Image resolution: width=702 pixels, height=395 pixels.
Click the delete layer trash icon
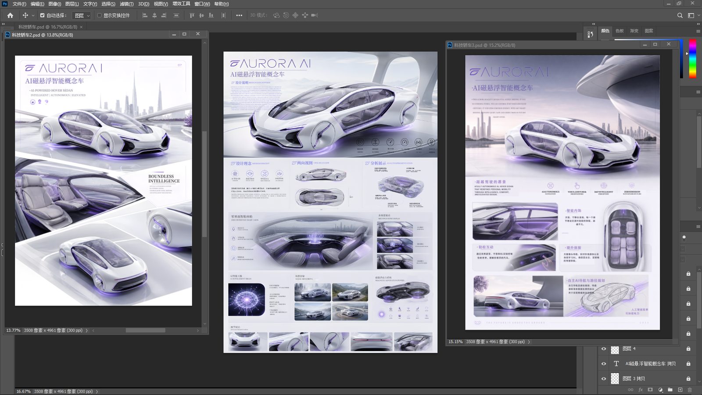pyautogui.click(x=690, y=390)
